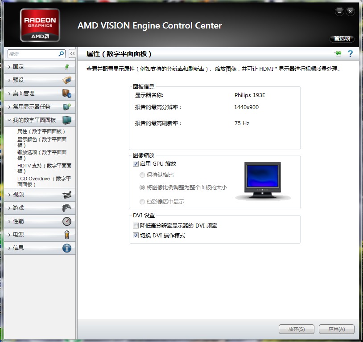Click the 常用显示器任务 monitor icon
The image size is (363, 342).
click(x=67, y=106)
